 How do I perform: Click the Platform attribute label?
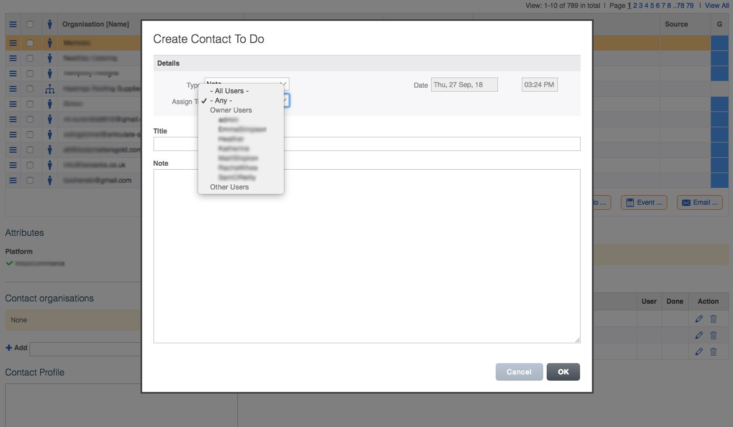(19, 252)
